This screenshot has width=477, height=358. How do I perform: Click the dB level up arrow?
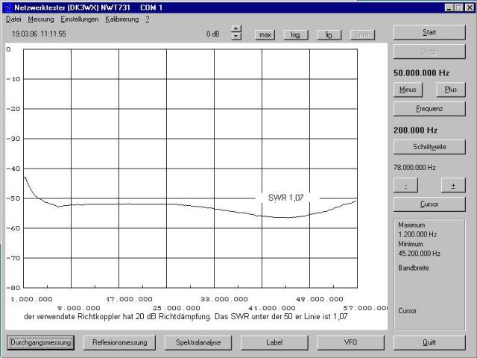pos(236,30)
